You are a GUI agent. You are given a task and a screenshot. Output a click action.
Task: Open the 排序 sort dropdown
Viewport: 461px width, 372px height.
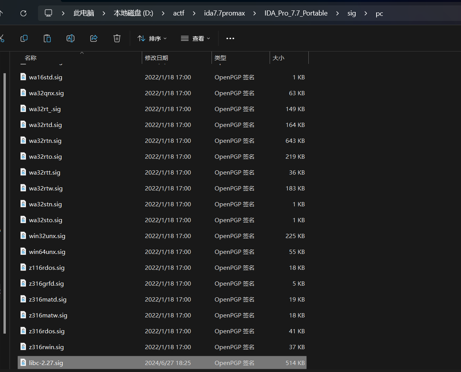click(x=152, y=38)
